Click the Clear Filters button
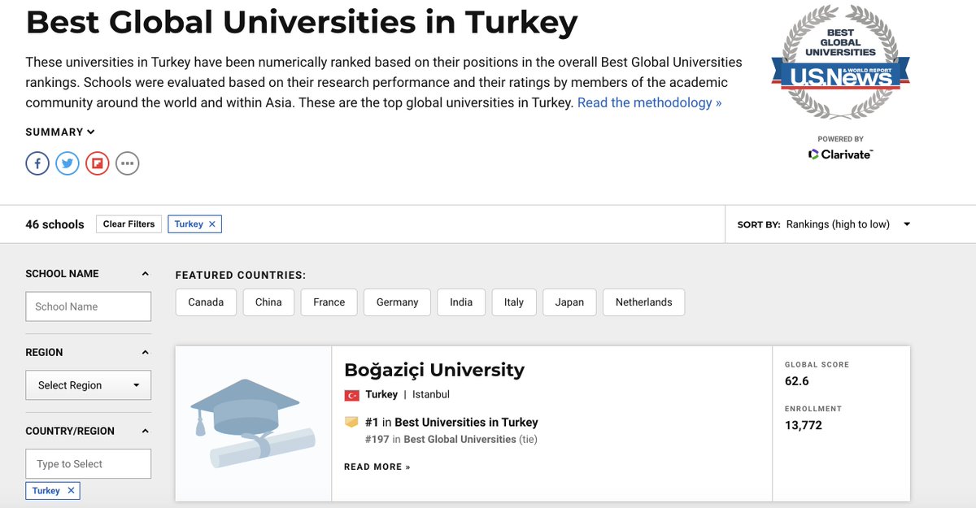The image size is (976, 508). (129, 224)
